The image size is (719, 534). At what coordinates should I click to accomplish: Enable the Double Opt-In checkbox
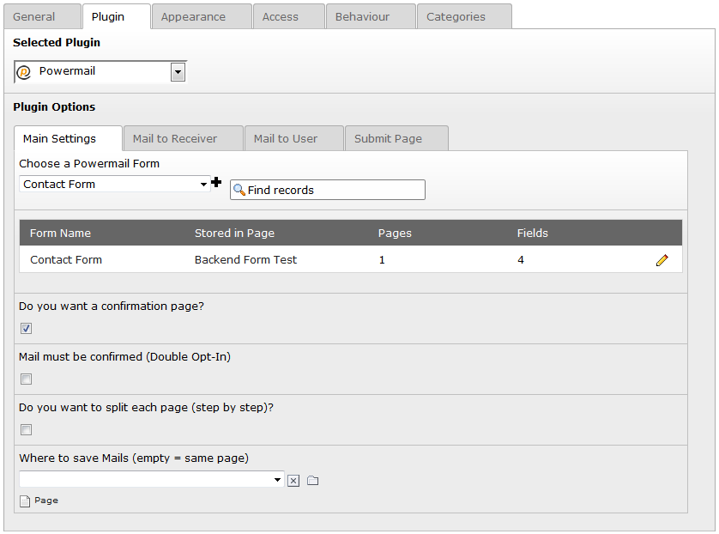27,379
